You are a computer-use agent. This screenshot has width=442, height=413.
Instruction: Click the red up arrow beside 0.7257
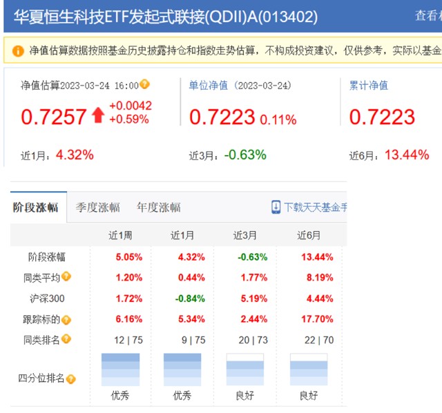point(98,115)
